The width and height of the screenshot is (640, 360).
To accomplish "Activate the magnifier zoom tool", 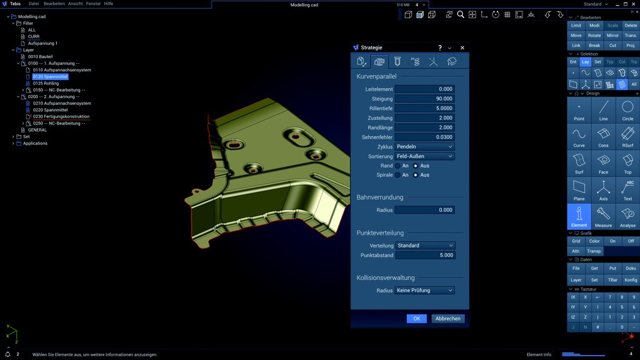I will coord(461,15).
